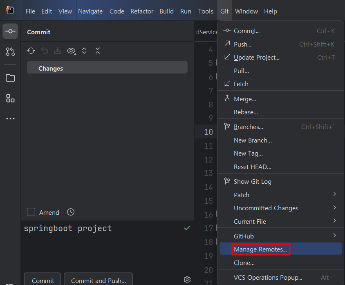The width and height of the screenshot is (345, 285).
Task: Expand the Current File submenu
Action: (280, 221)
